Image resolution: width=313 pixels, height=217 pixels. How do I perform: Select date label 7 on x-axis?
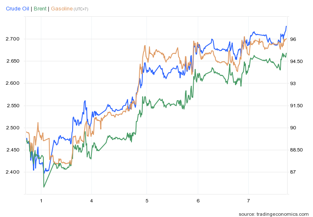tap(248, 201)
